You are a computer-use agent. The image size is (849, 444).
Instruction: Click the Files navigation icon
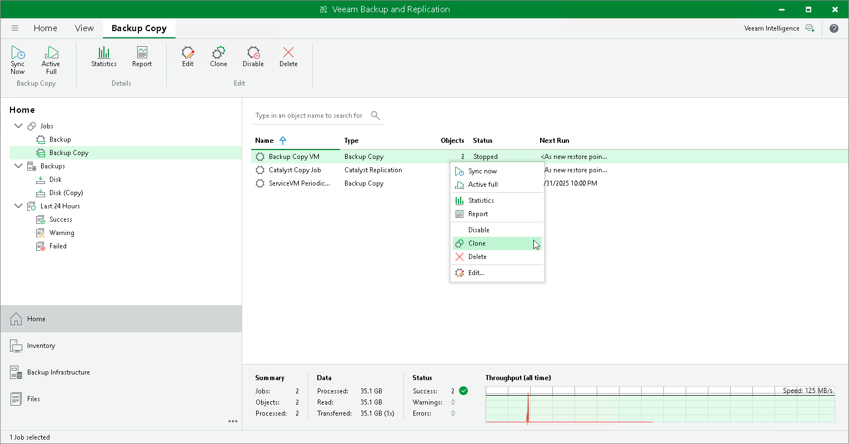[x=16, y=399]
